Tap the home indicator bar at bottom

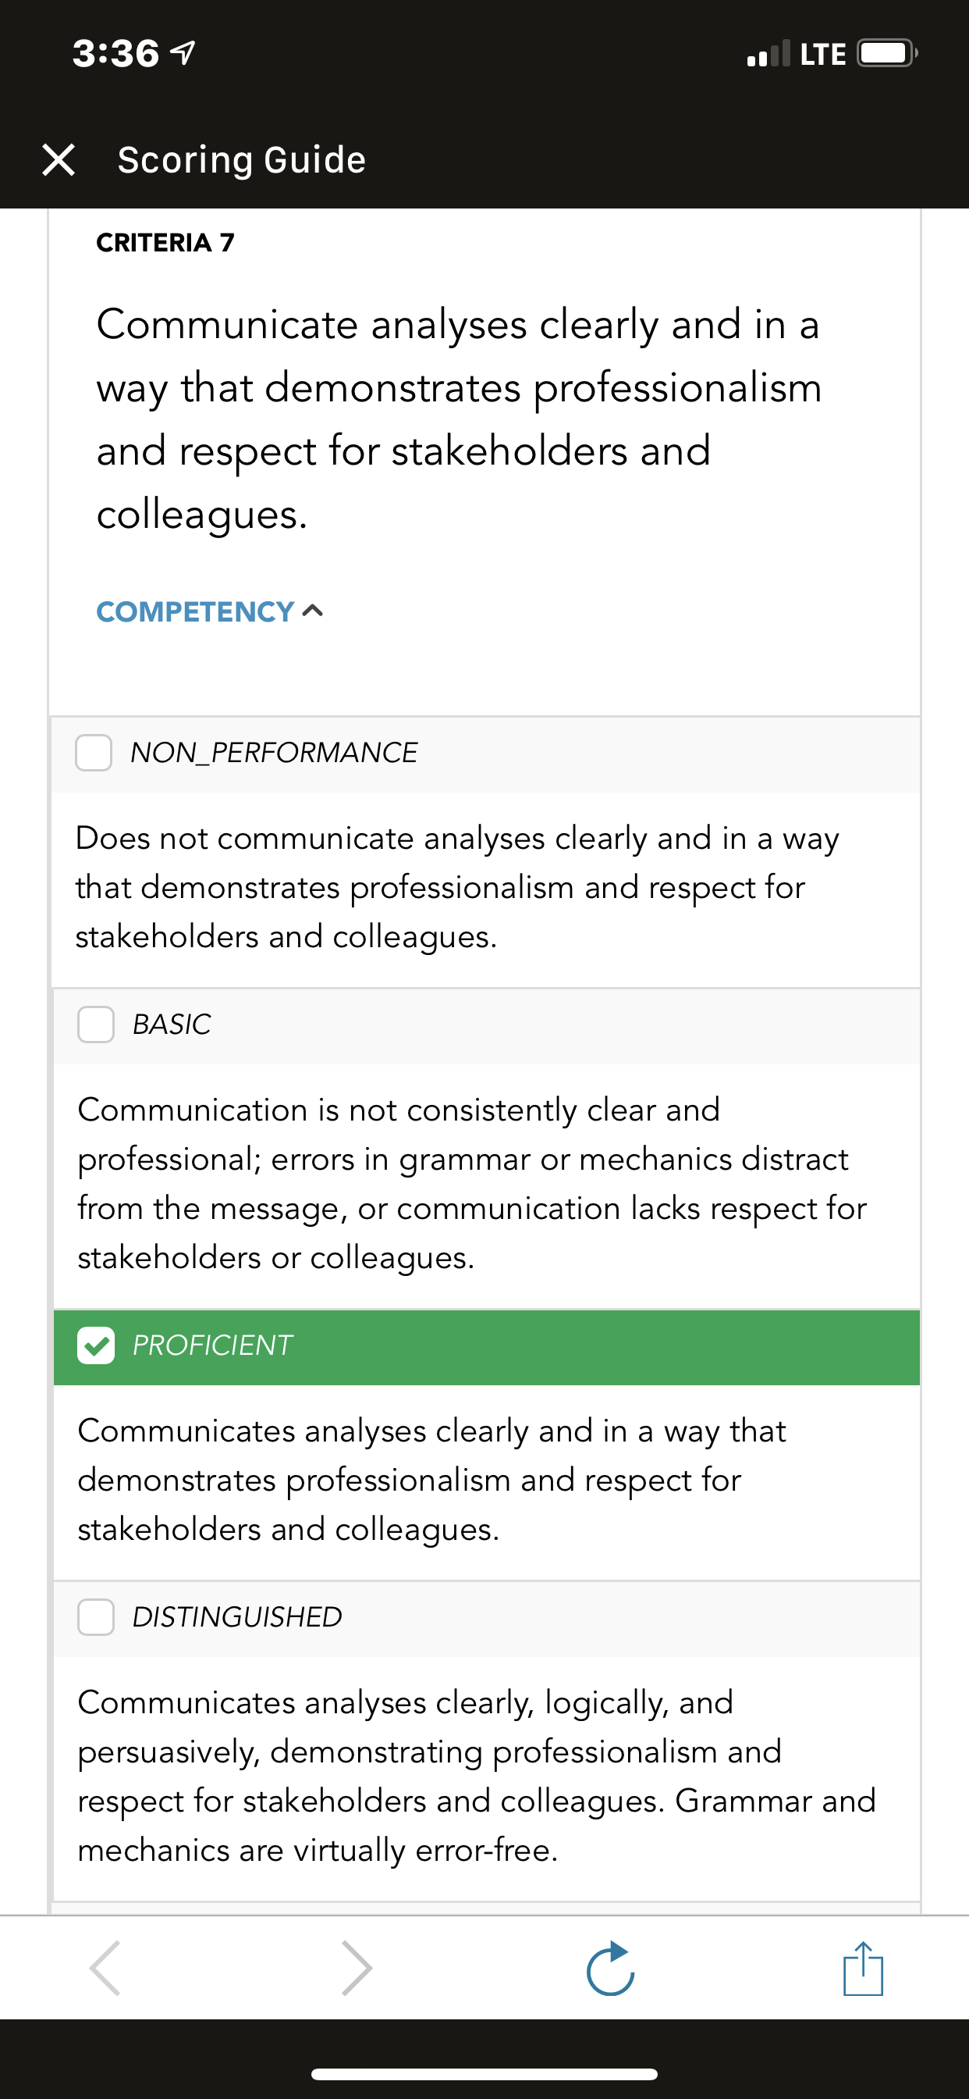click(x=484, y=2074)
